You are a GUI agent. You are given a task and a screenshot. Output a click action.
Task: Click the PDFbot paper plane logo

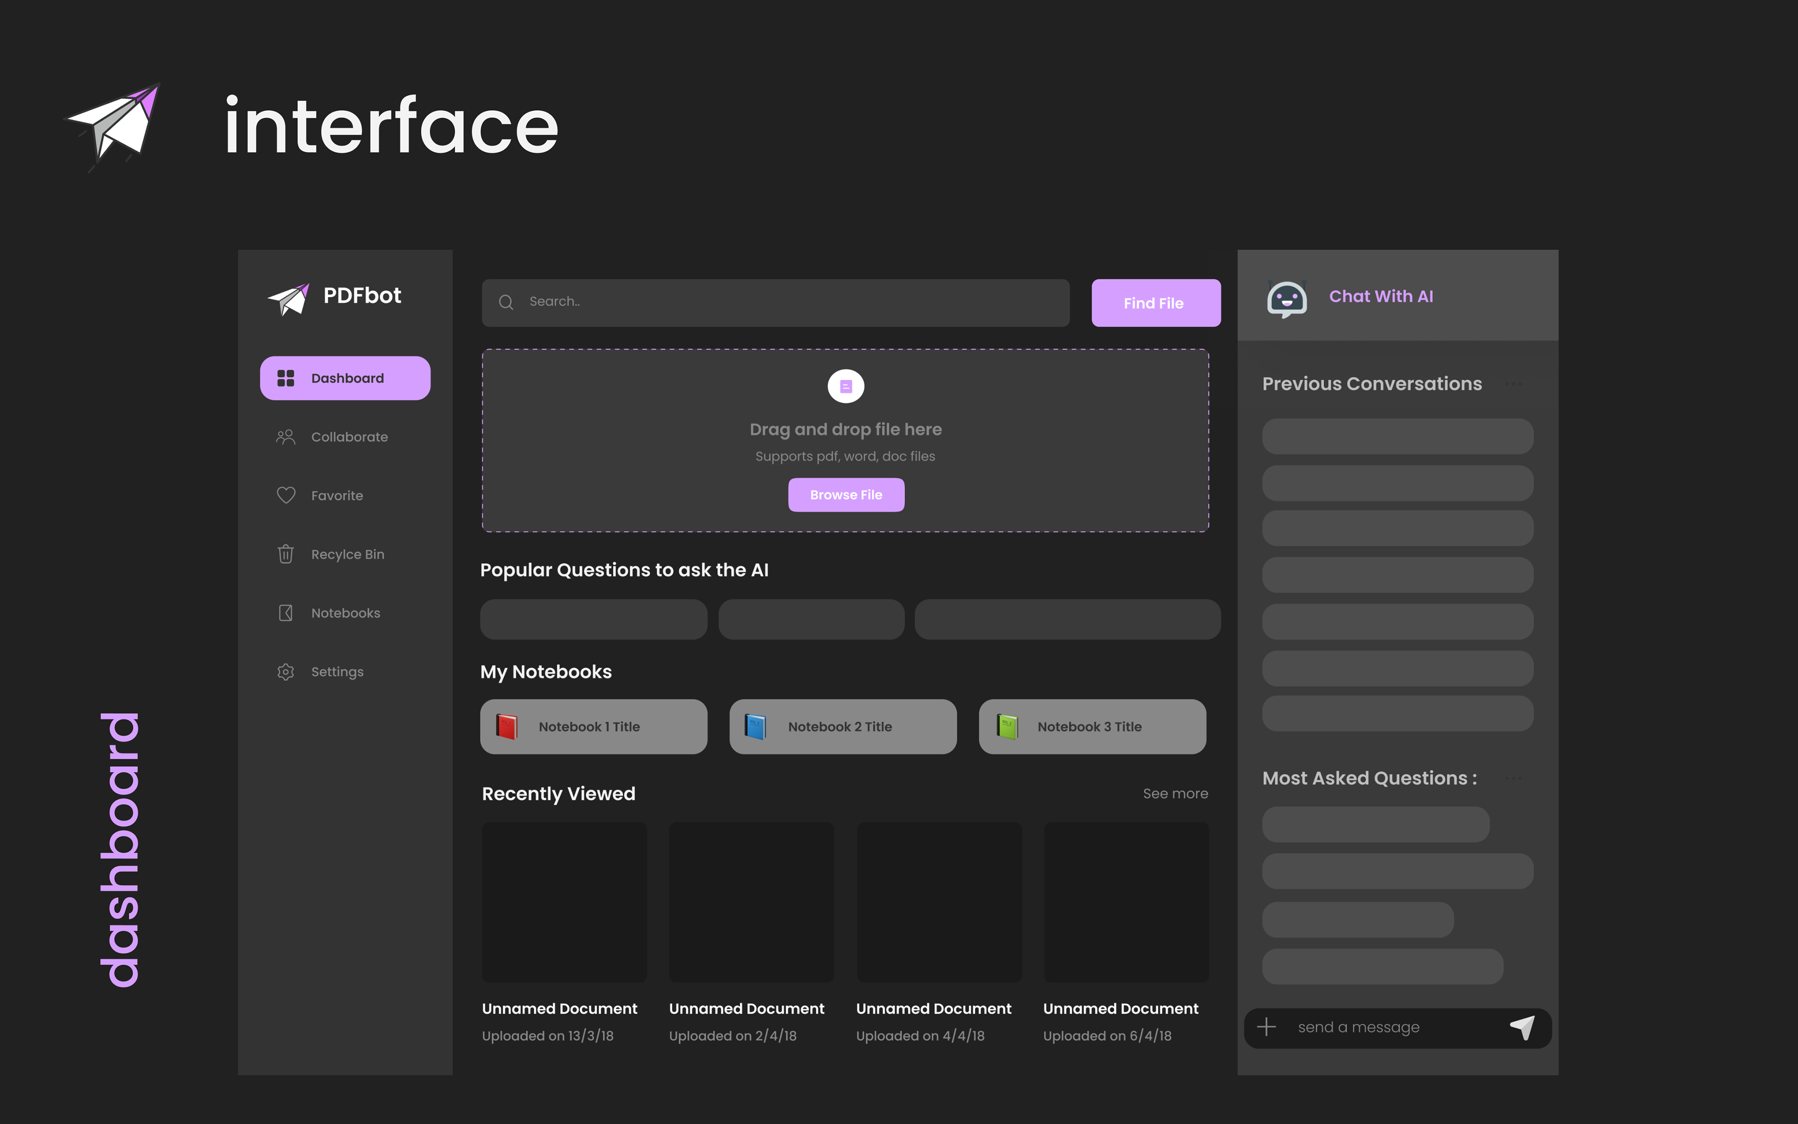point(288,299)
